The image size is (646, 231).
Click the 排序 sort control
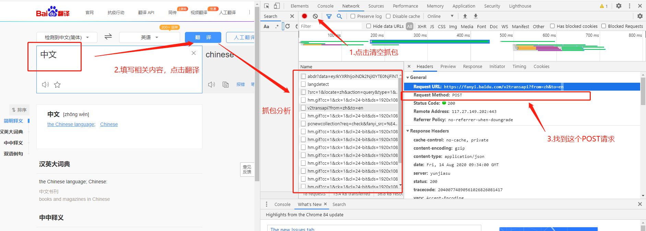19,110
